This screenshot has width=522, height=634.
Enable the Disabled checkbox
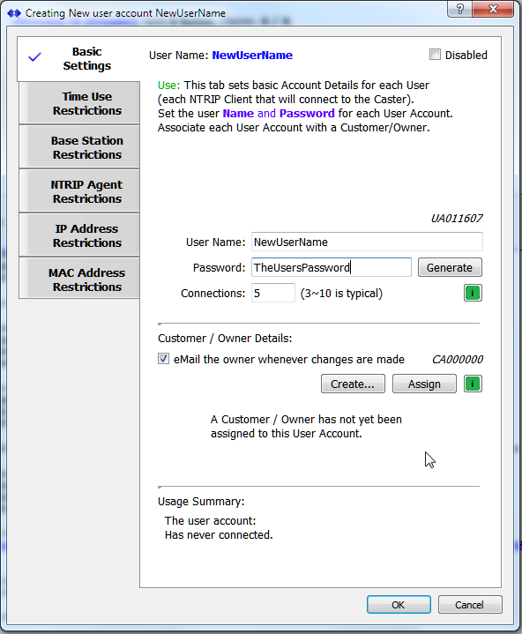(435, 55)
